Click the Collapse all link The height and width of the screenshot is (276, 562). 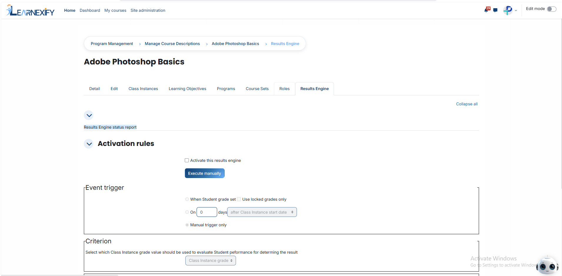pos(467,104)
